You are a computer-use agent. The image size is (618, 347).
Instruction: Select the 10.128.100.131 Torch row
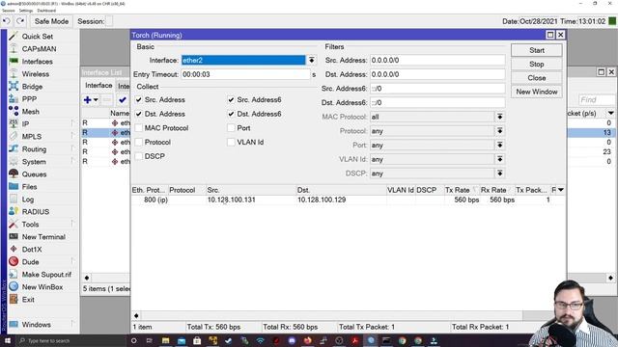pos(349,200)
